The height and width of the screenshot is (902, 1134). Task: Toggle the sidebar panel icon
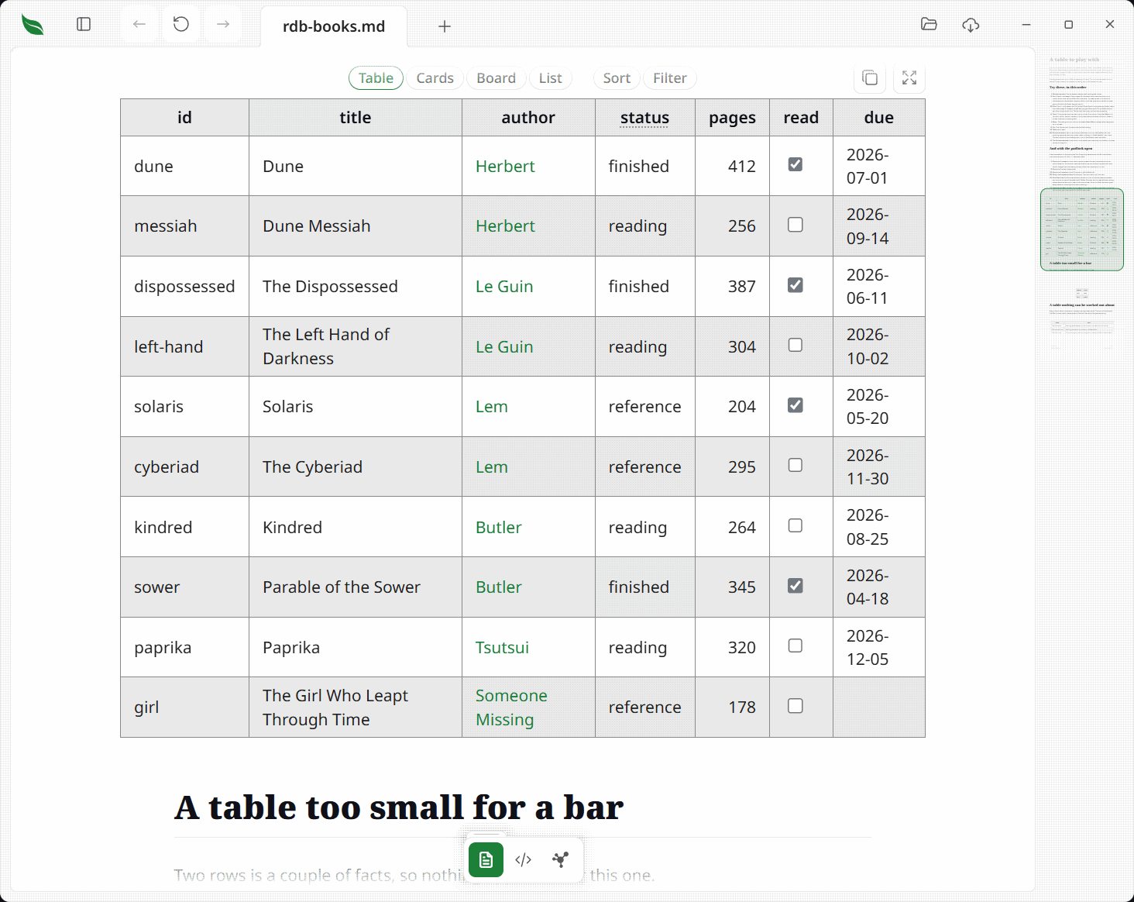click(x=84, y=25)
